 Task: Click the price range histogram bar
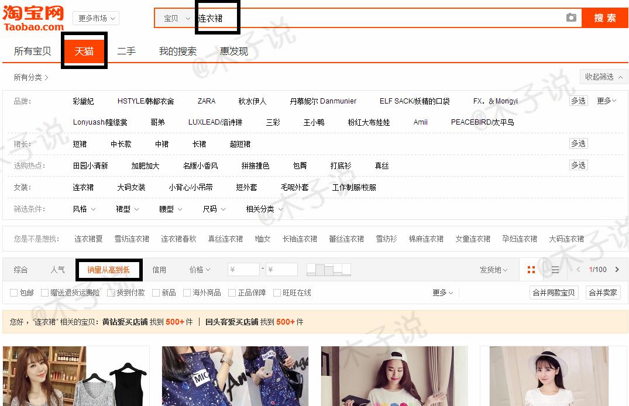328,270
